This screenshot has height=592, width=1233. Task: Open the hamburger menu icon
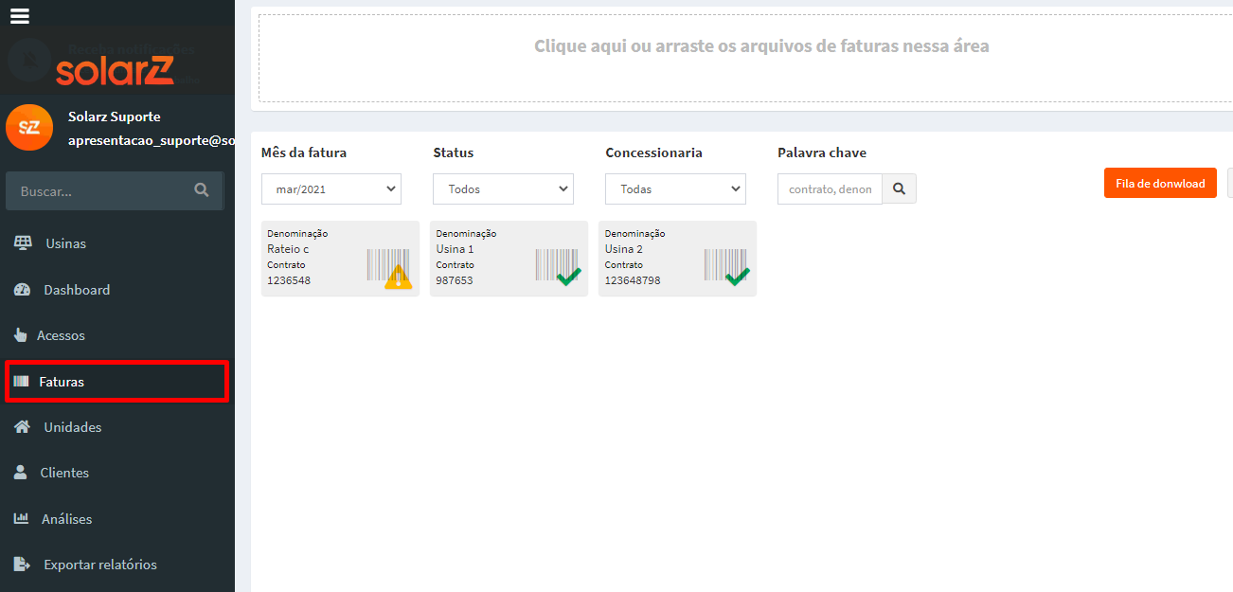[20, 16]
